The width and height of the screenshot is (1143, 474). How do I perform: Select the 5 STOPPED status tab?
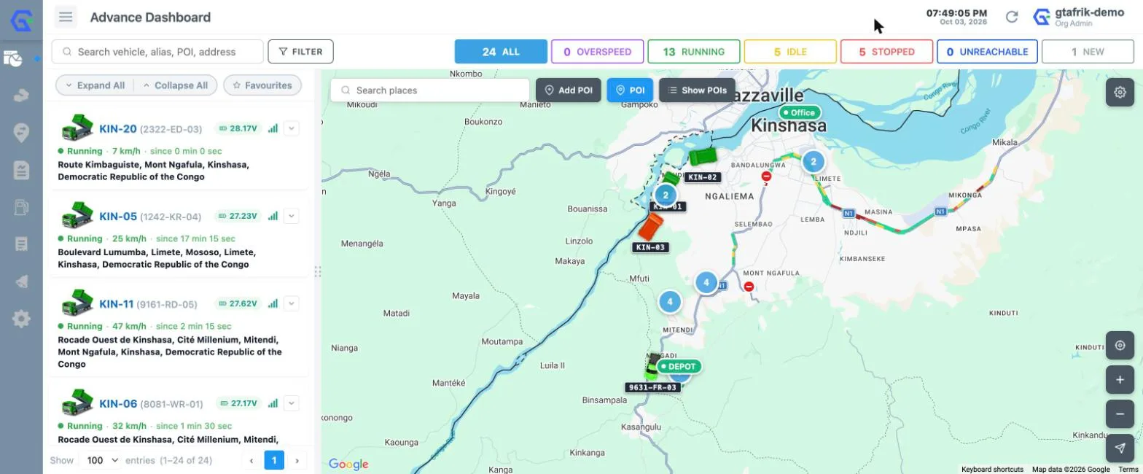pyautogui.click(x=886, y=52)
